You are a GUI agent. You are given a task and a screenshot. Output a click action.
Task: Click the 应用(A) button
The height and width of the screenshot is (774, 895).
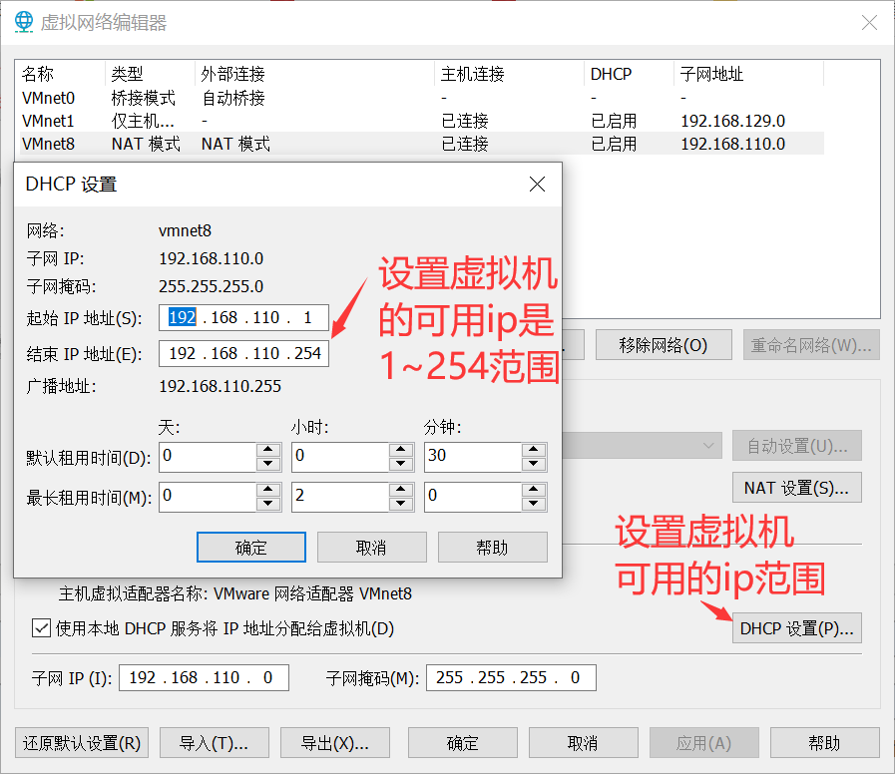coord(703,743)
